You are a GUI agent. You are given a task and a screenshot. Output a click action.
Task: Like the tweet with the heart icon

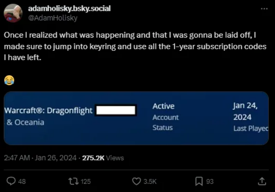pos(136,181)
